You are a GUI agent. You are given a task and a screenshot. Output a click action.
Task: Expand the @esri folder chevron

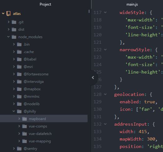(14, 67)
